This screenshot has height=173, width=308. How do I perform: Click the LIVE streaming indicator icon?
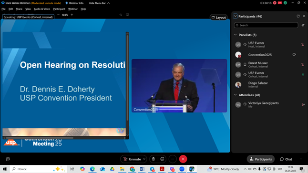pyautogui.click(x=280, y=3)
